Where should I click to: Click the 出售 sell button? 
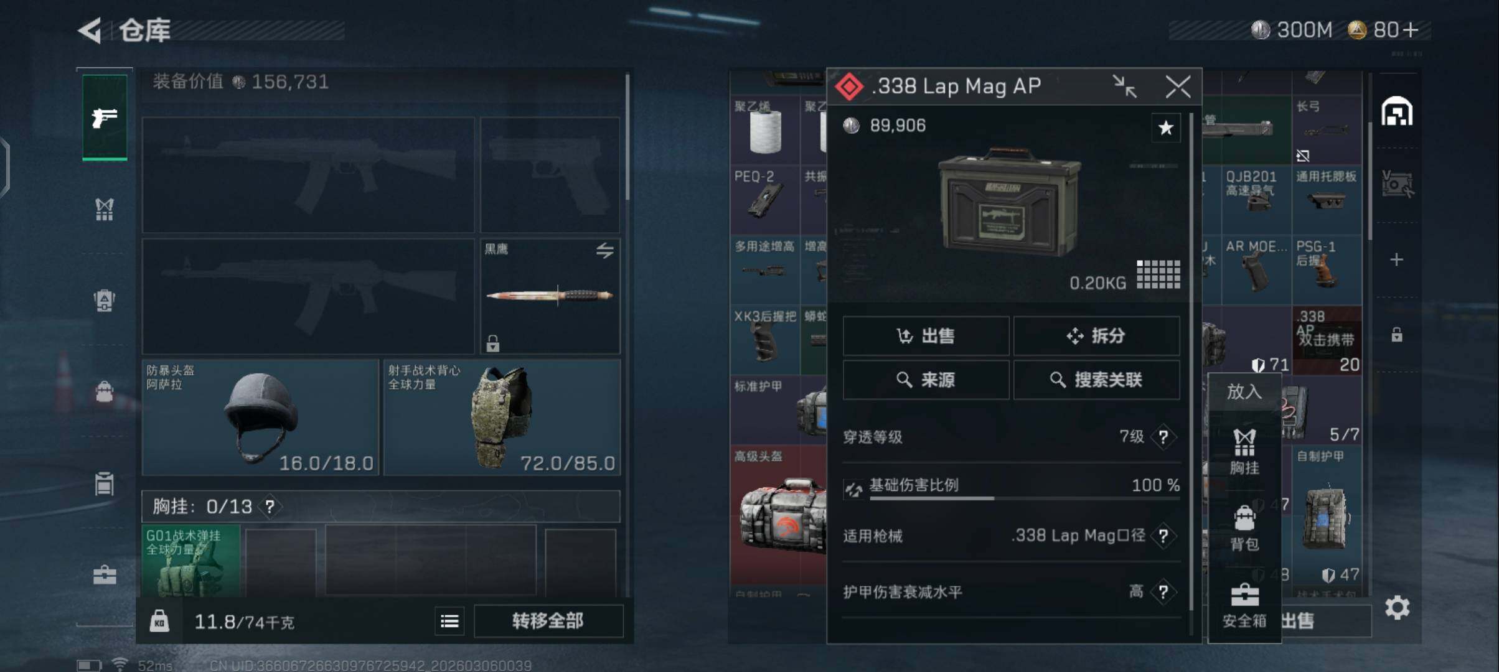926,336
